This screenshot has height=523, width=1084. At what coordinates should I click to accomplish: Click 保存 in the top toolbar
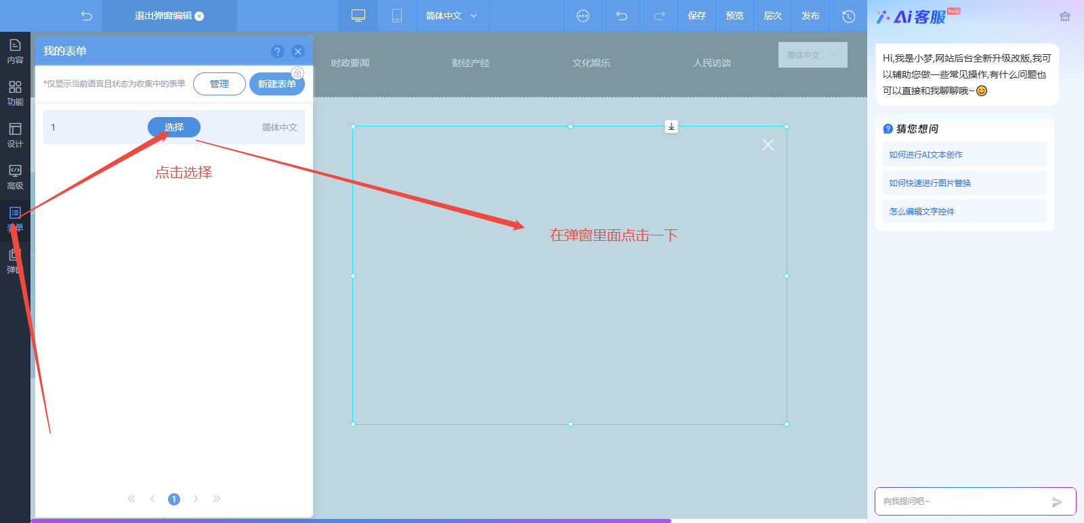click(x=696, y=16)
